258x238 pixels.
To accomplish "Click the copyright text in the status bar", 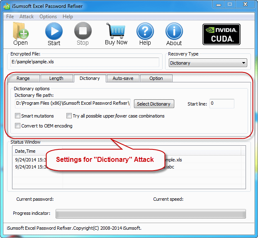I will [x=74, y=228].
